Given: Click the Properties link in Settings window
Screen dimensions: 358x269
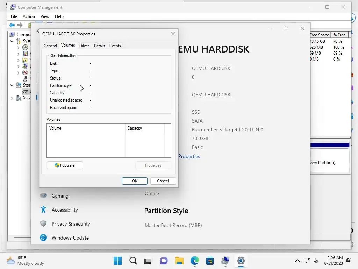Looking at the screenshot, I should coord(189,156).
